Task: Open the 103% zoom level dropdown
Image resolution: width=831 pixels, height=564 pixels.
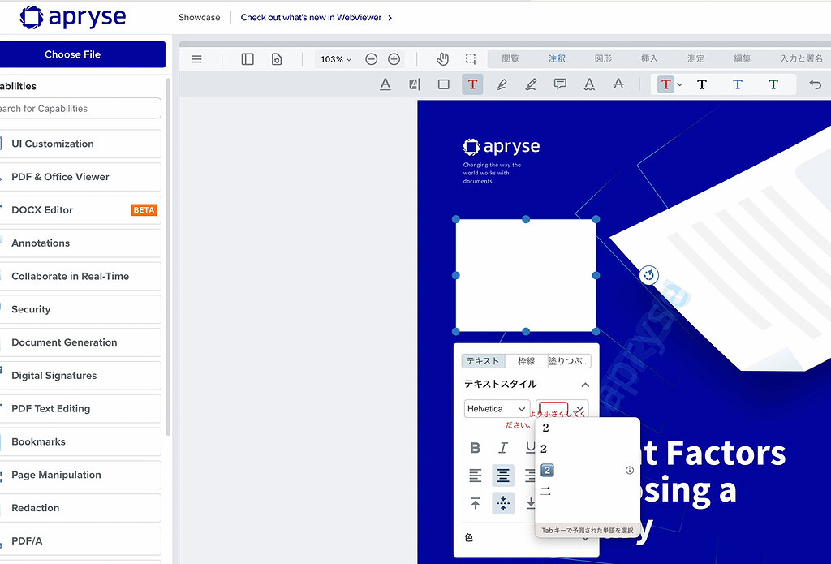Action: click(336, 59)
